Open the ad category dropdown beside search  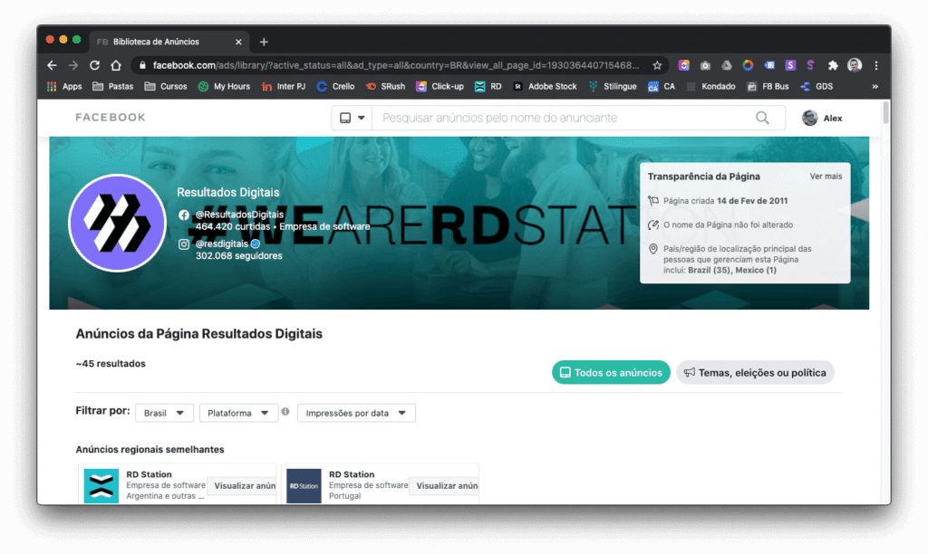pyautogui.click(x=353, y=118)
